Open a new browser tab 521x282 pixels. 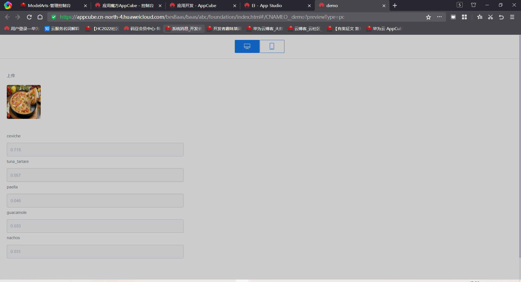pos(395,5)
